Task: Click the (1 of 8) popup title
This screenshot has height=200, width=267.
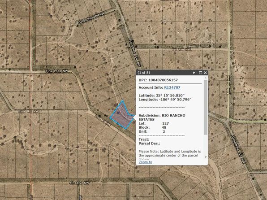Action: click(x=144, y=73)
